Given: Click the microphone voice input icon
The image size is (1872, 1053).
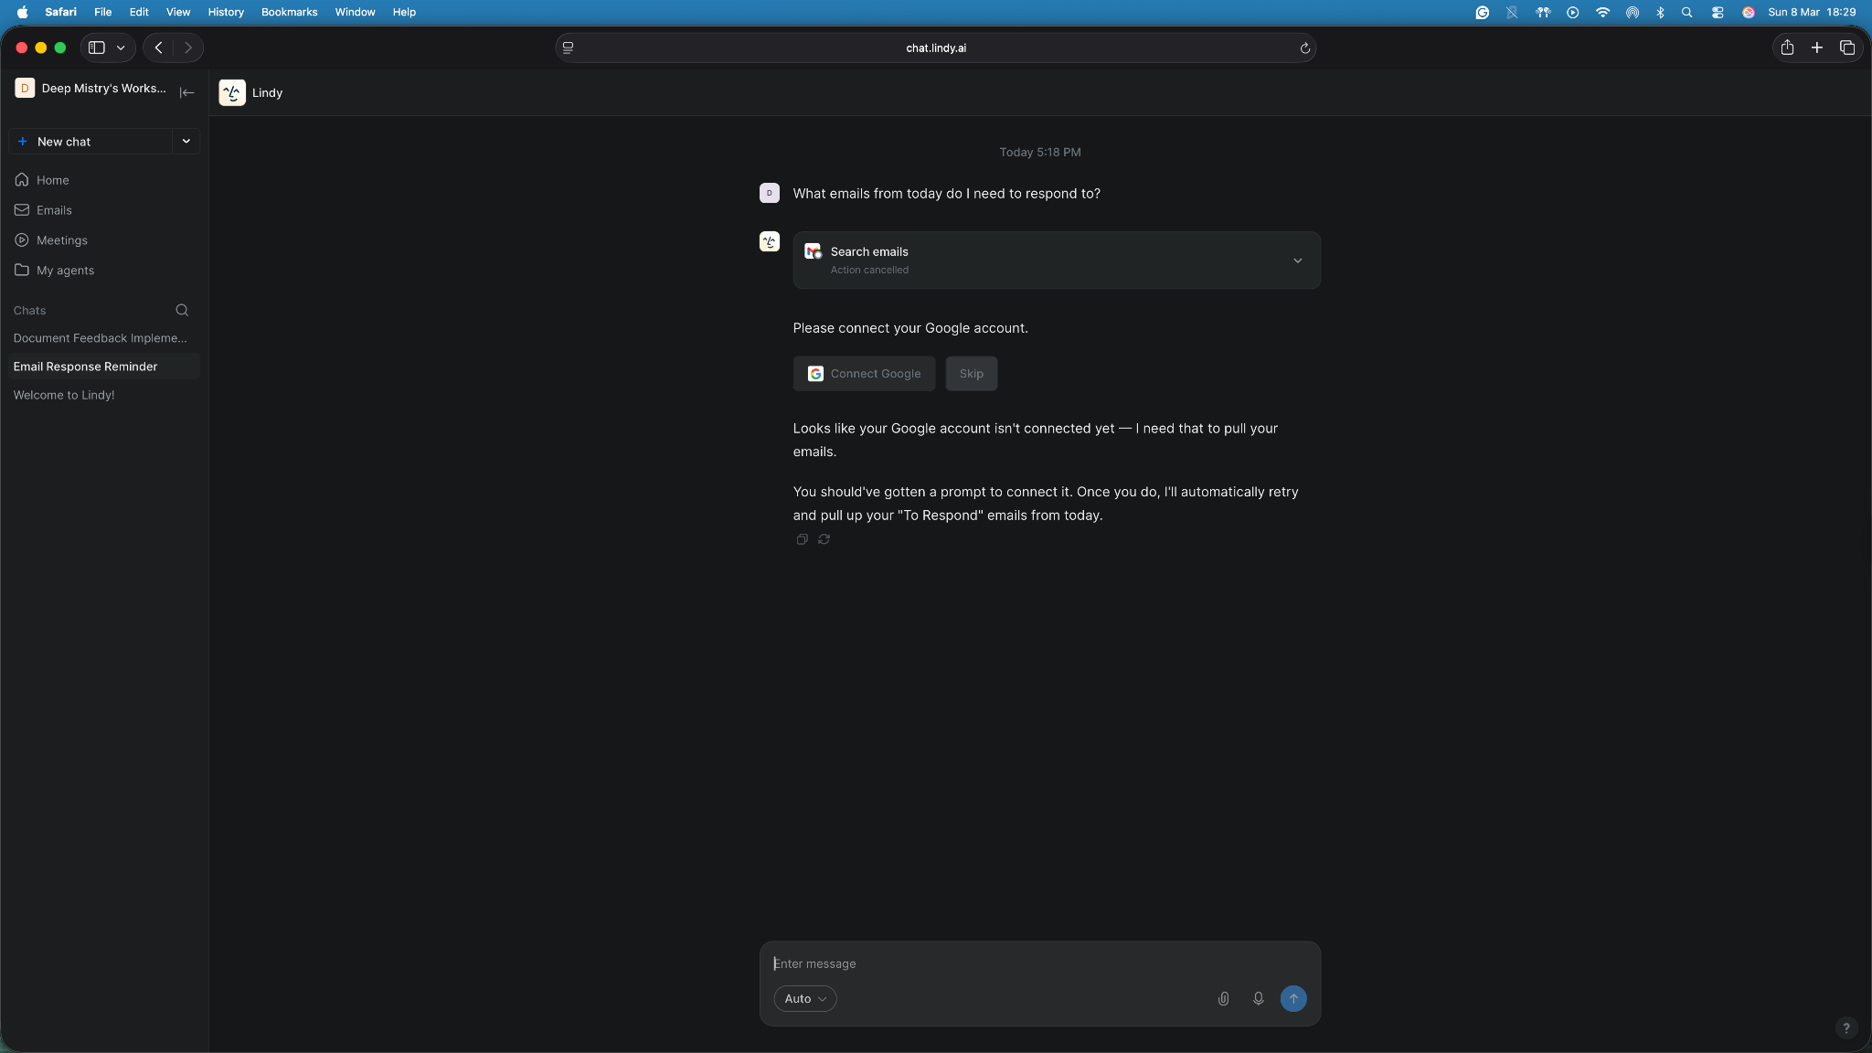Looking at the screenshot, I should pos(1258,999).
